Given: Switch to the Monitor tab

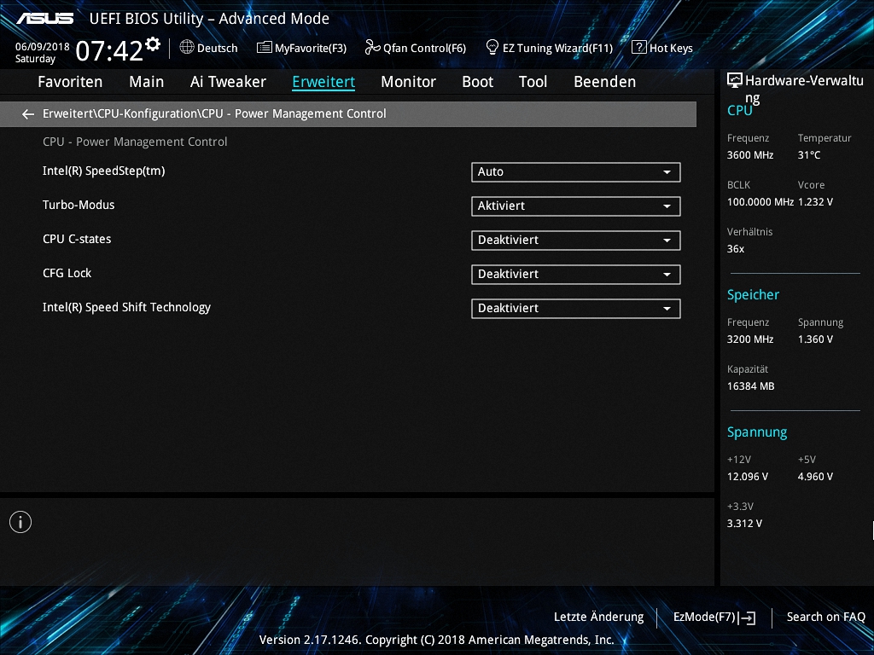Looking at the screenshot, I should point(409,82).
